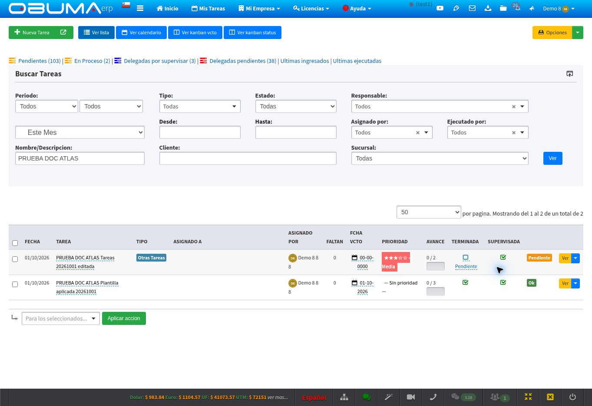592x406 pixels.
Task: Open the Licencias menu
Action: (311, 8)
